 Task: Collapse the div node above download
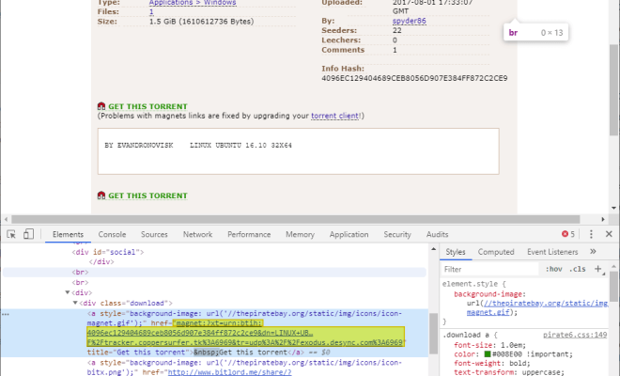pos(68,292)
